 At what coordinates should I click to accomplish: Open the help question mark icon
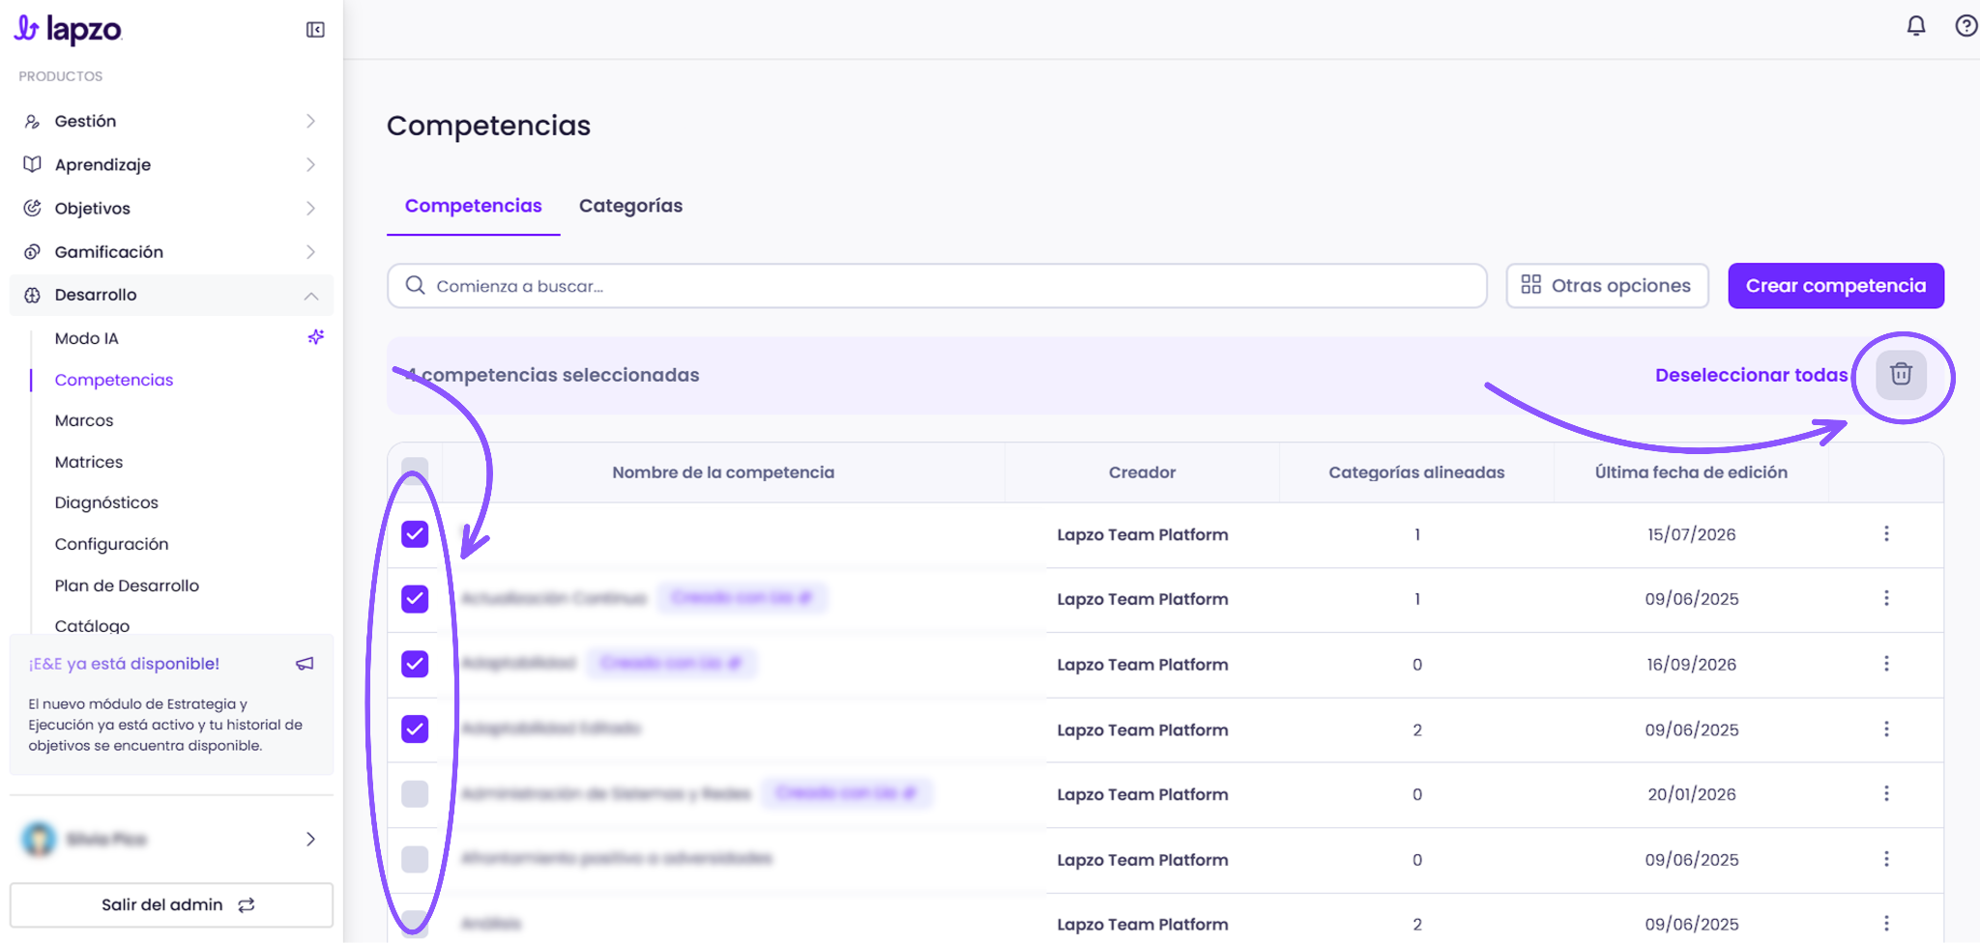pyautogui.click(x=1966, y=26)
